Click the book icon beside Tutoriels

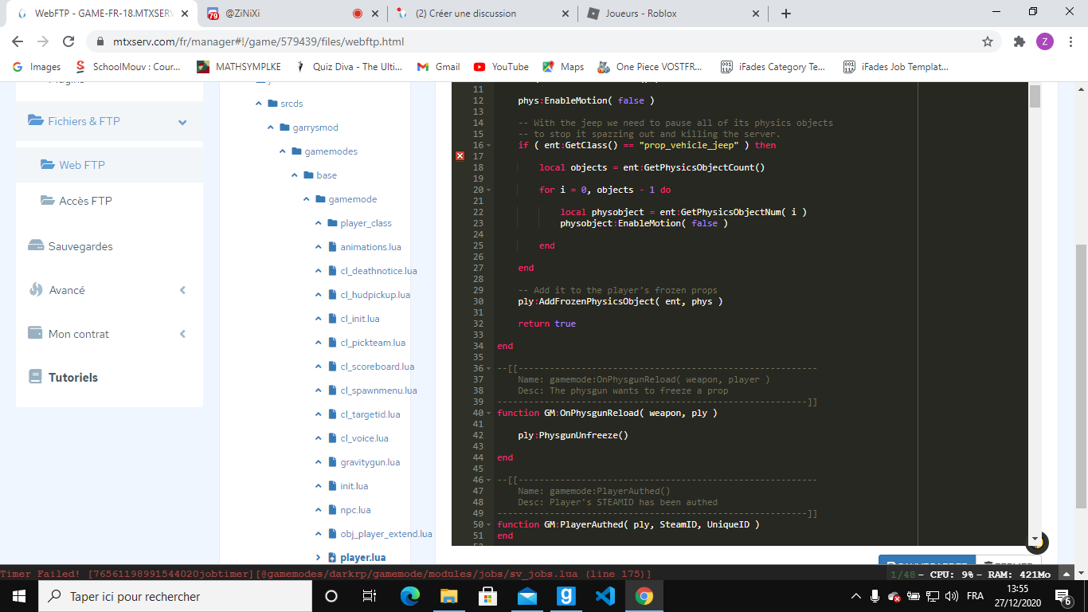(x=35, y=376)
